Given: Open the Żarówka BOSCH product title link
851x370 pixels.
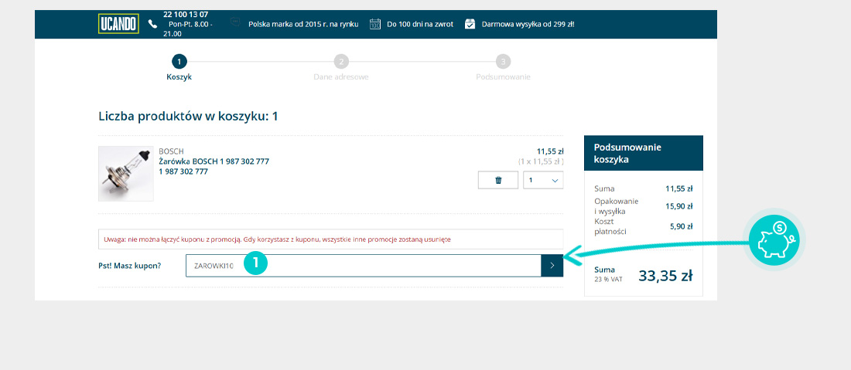Looking at the screenshot, I should click(214, 161).
